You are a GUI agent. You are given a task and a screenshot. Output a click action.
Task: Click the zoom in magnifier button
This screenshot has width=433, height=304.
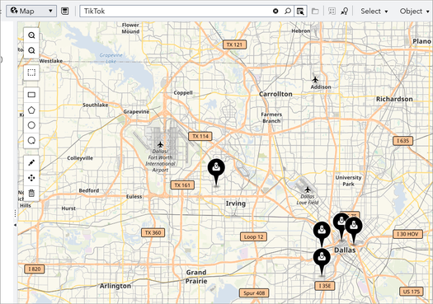point(31,35)
